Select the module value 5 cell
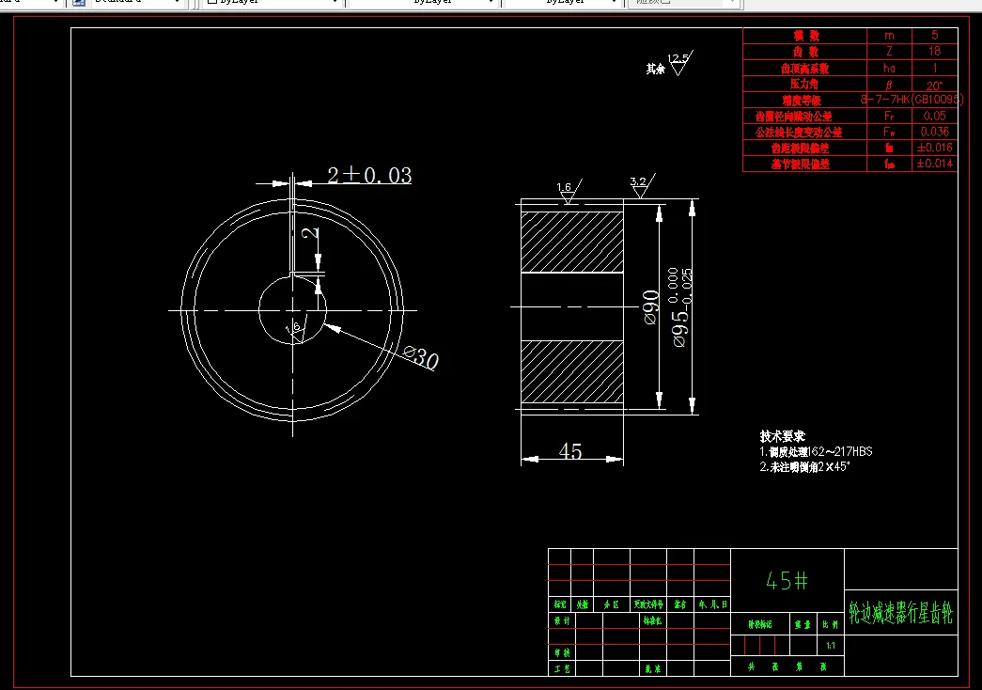The image size is (982, 690). [935, 35]
